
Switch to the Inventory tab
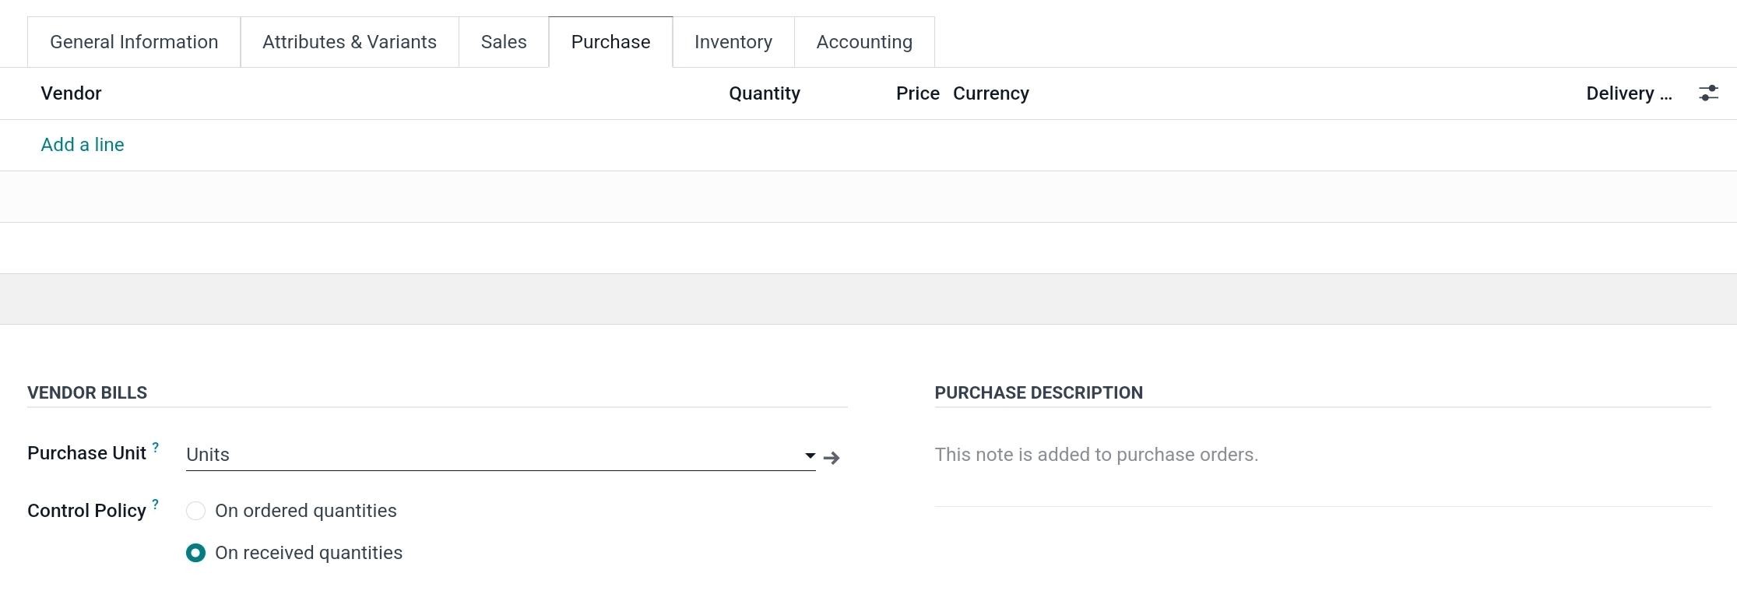pos(733,42)
